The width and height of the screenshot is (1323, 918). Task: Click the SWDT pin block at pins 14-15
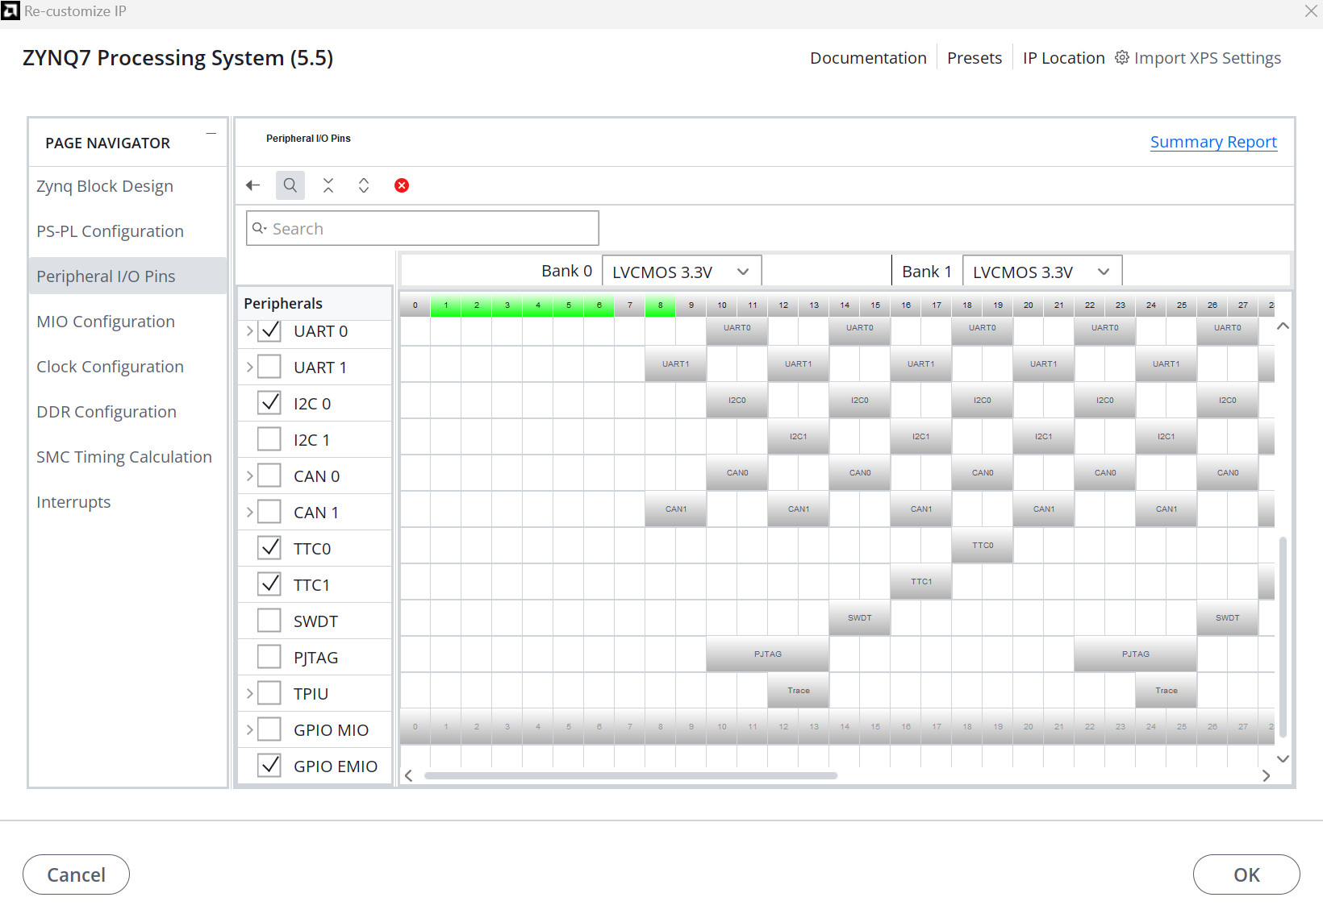pyautogui.click(x=860, y=618)
